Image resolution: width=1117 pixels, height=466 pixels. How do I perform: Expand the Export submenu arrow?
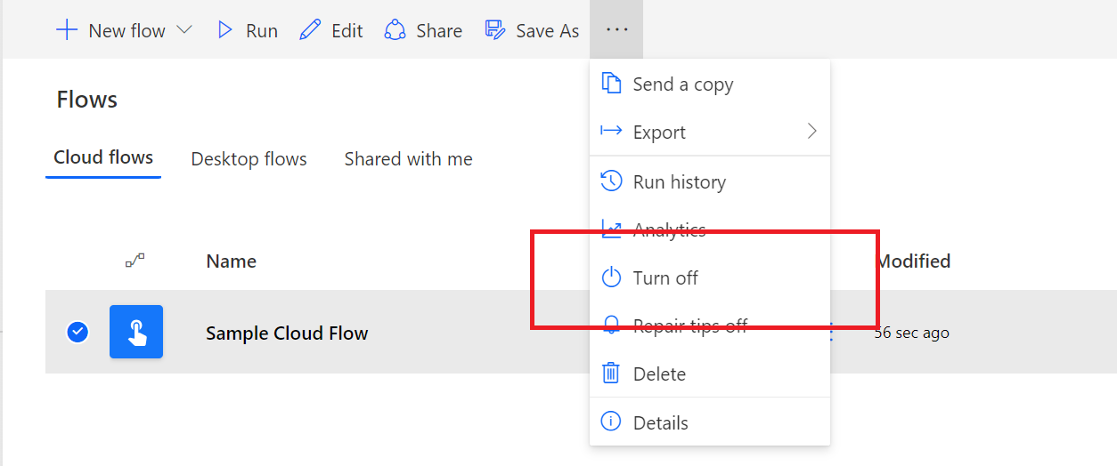(x=811, y=132)
